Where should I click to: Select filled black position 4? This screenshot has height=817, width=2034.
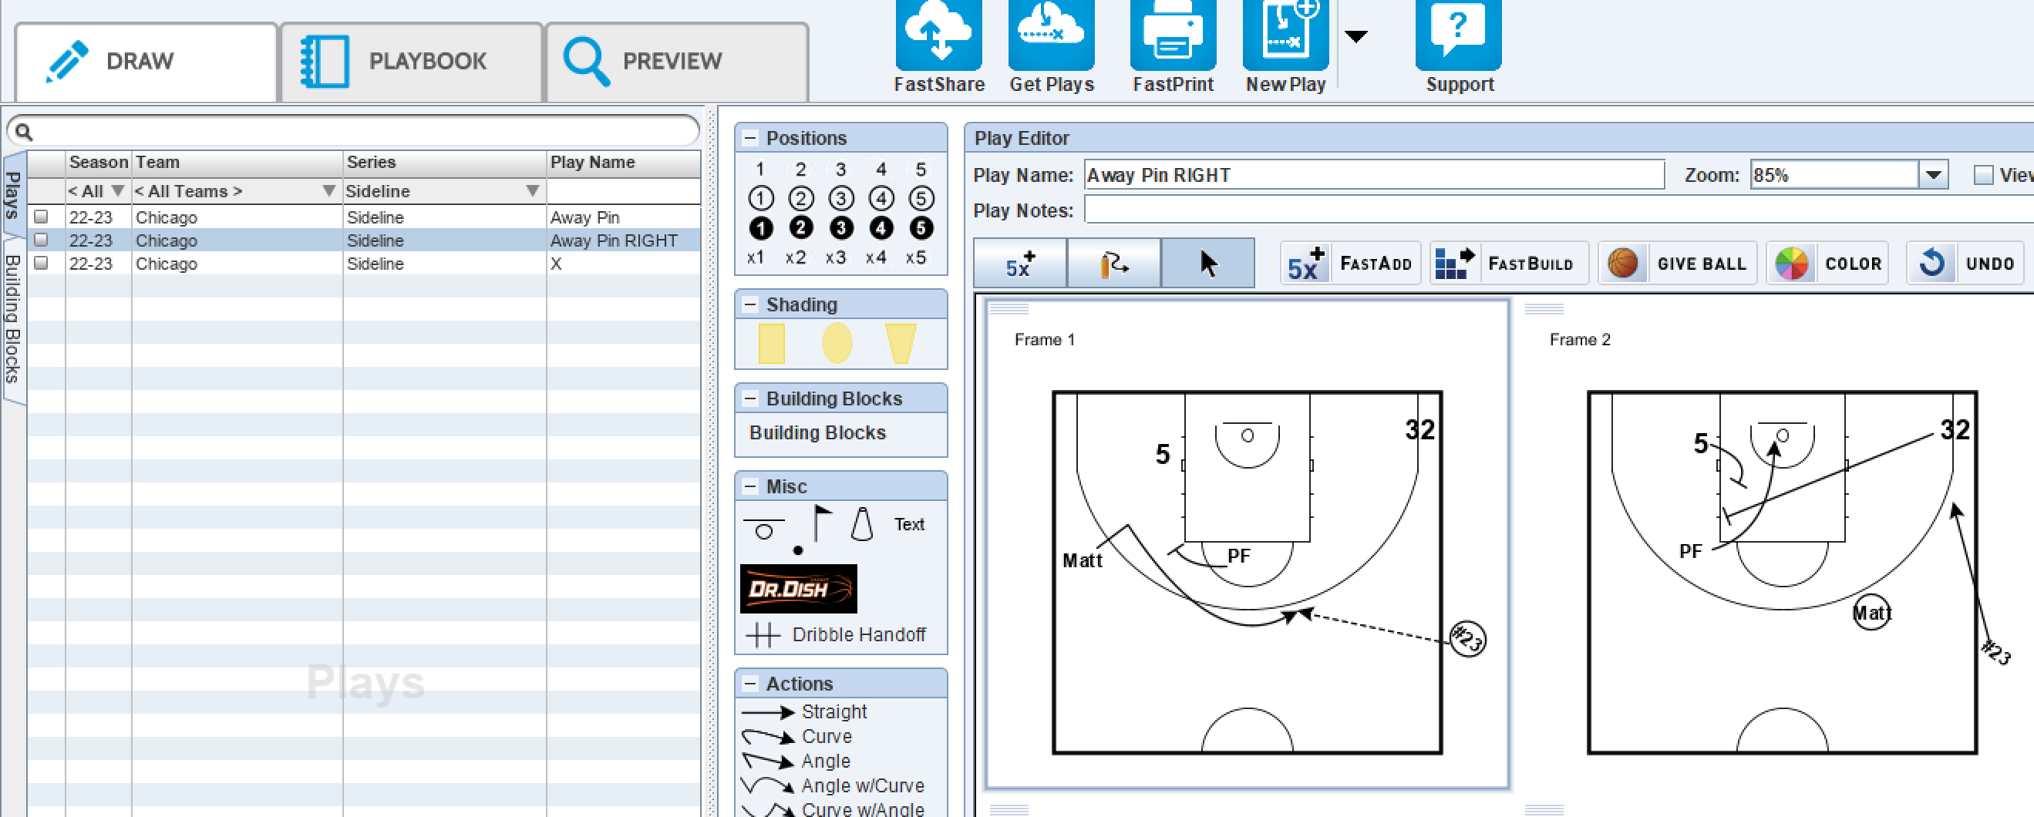(x=881, y=228)
